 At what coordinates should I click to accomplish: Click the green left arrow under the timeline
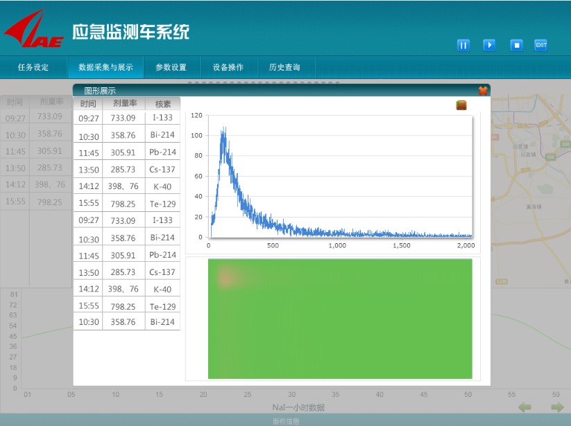[x=526, y=407]
